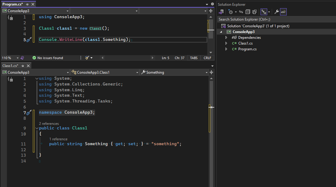The height and width of the screenshot is (187, 336).
Task: Click the Ch: 37 character indicator
Action: pyautogui.click(x=180, y=58)
